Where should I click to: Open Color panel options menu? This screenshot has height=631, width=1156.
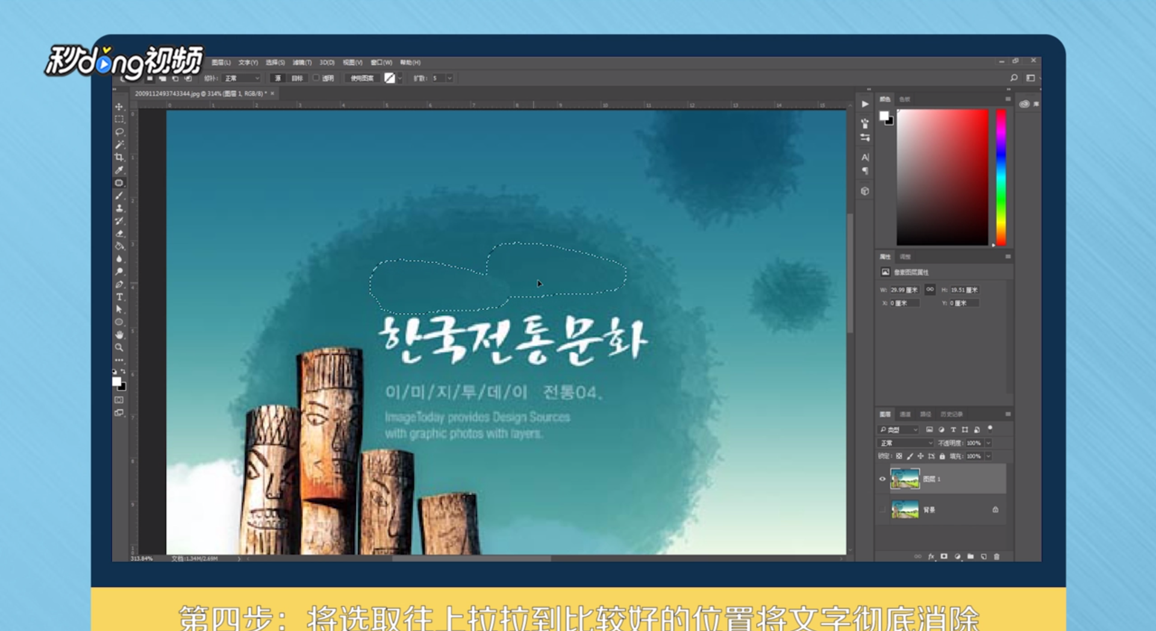tap(1008, 99)
